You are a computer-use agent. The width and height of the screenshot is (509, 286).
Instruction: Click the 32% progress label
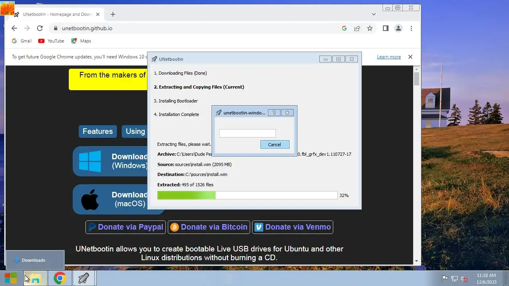344,195
